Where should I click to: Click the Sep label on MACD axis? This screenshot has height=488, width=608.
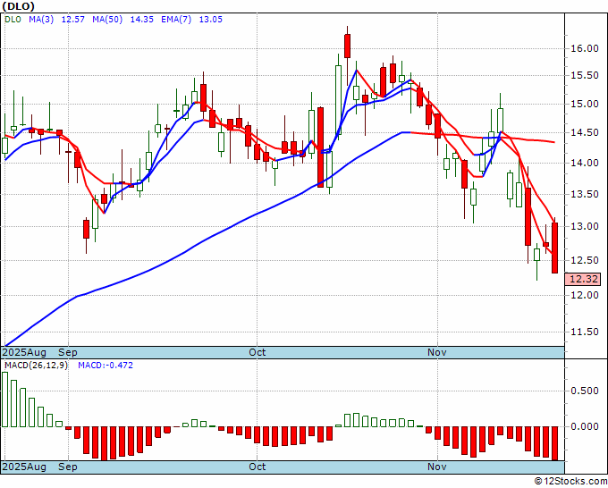pos(68,467)
